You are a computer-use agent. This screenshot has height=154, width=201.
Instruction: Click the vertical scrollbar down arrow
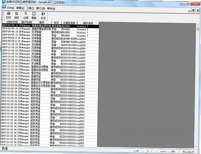[x=196, y=146]
